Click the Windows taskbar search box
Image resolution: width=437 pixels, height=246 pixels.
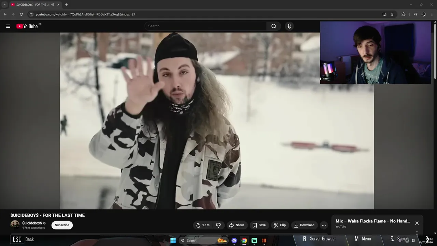(203, 241)
